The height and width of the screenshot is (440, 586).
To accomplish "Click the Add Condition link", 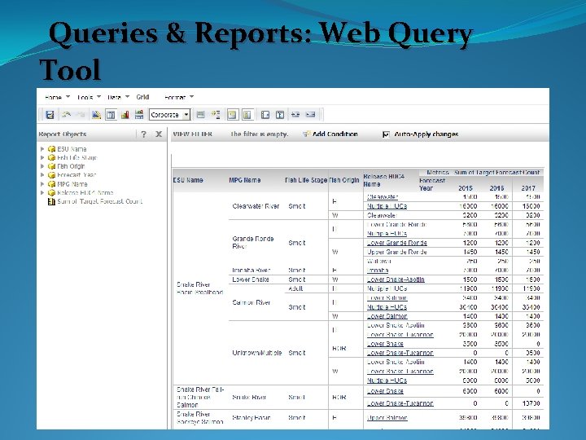I will pos(335,134).
